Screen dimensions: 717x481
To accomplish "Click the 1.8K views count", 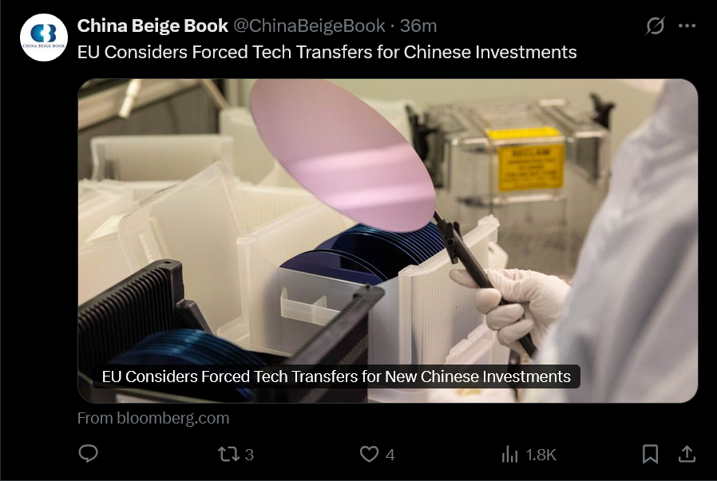I will (541, 455).
